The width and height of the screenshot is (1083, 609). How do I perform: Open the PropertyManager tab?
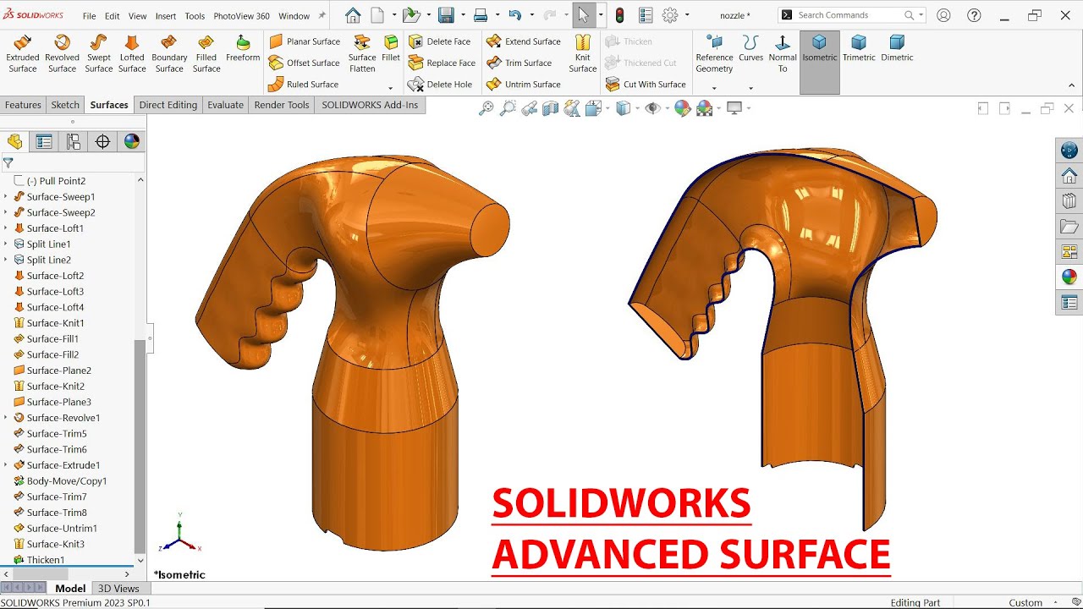[44, 141]
